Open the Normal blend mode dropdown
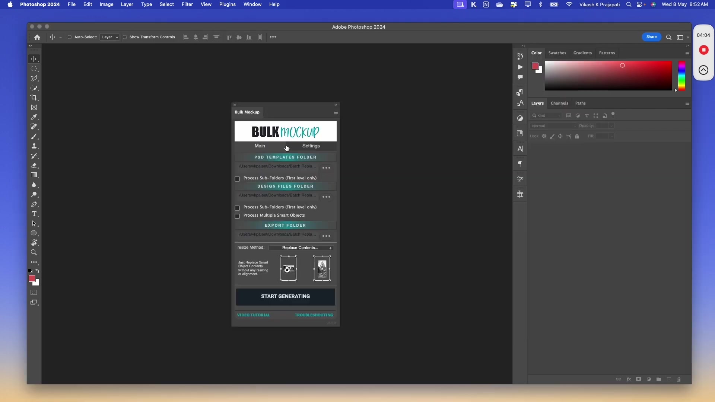 point(553,126)
